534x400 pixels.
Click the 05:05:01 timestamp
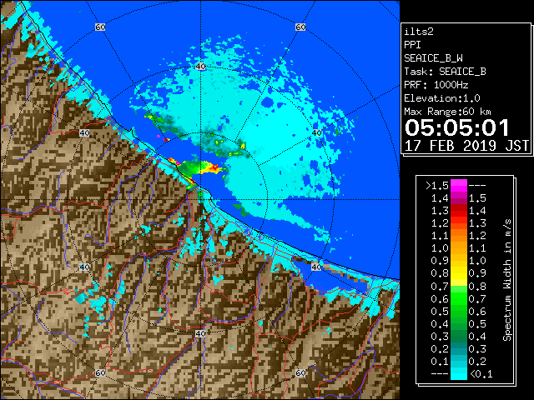point(457,127)
